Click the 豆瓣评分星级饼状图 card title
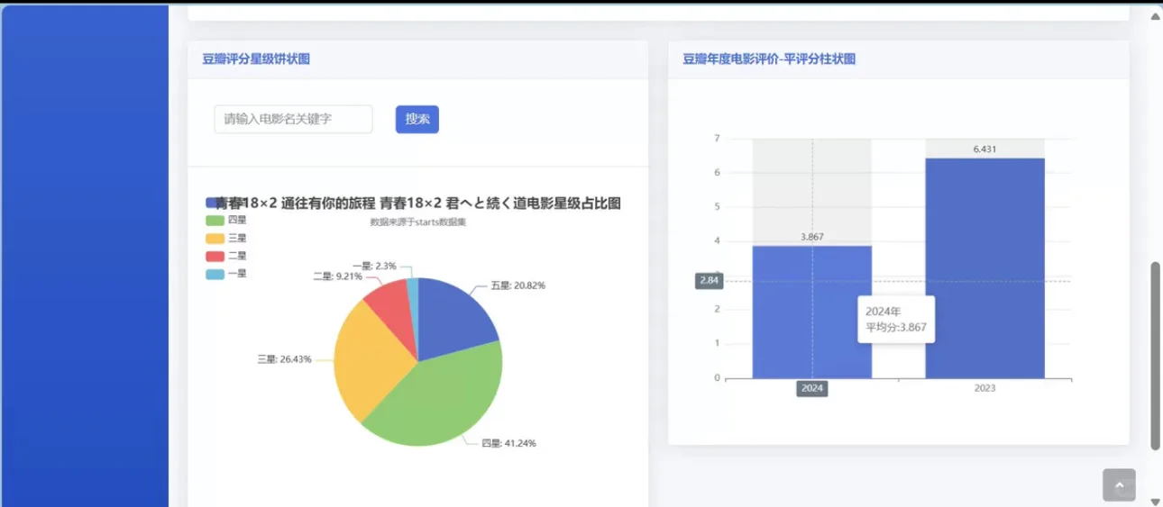The width and height of the screenshot is (1163, 507). [x=256, y=59]
